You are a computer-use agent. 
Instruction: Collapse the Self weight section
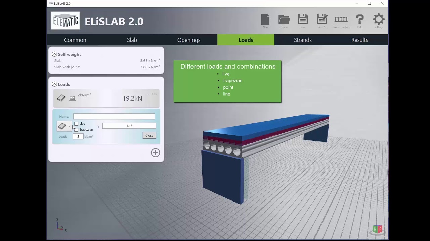click(x=54, y=54)
